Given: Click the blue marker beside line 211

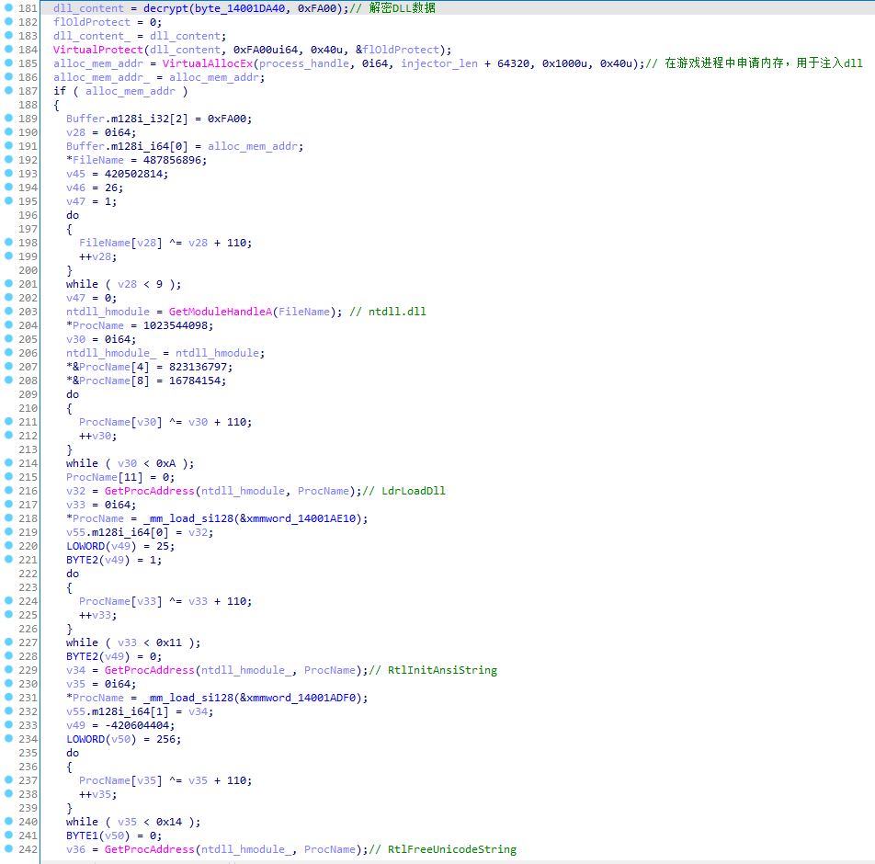Looking at the screenshot, I should (8, 421).
